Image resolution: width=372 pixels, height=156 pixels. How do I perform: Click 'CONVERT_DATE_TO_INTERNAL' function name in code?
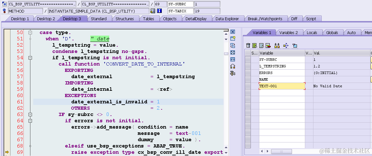[144, 64]
